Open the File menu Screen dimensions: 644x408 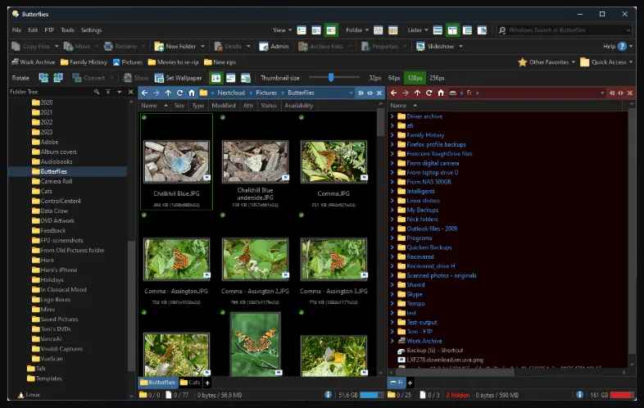point(17,30)
